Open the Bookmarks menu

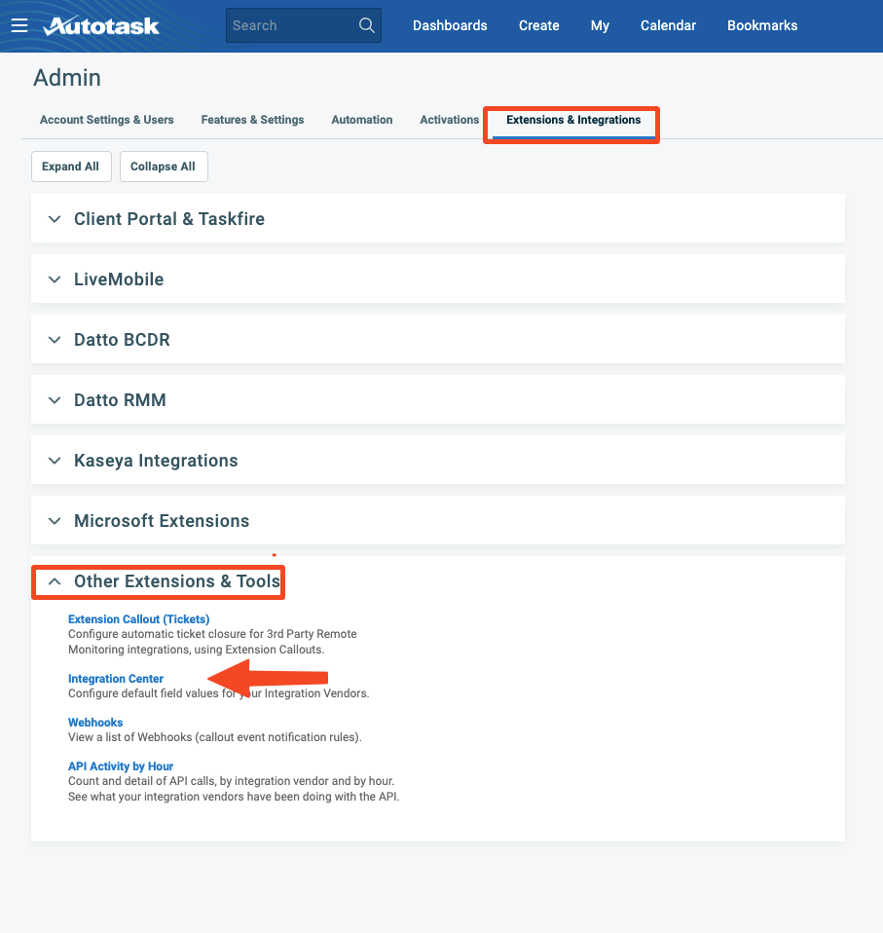click(x=762, y=25)
